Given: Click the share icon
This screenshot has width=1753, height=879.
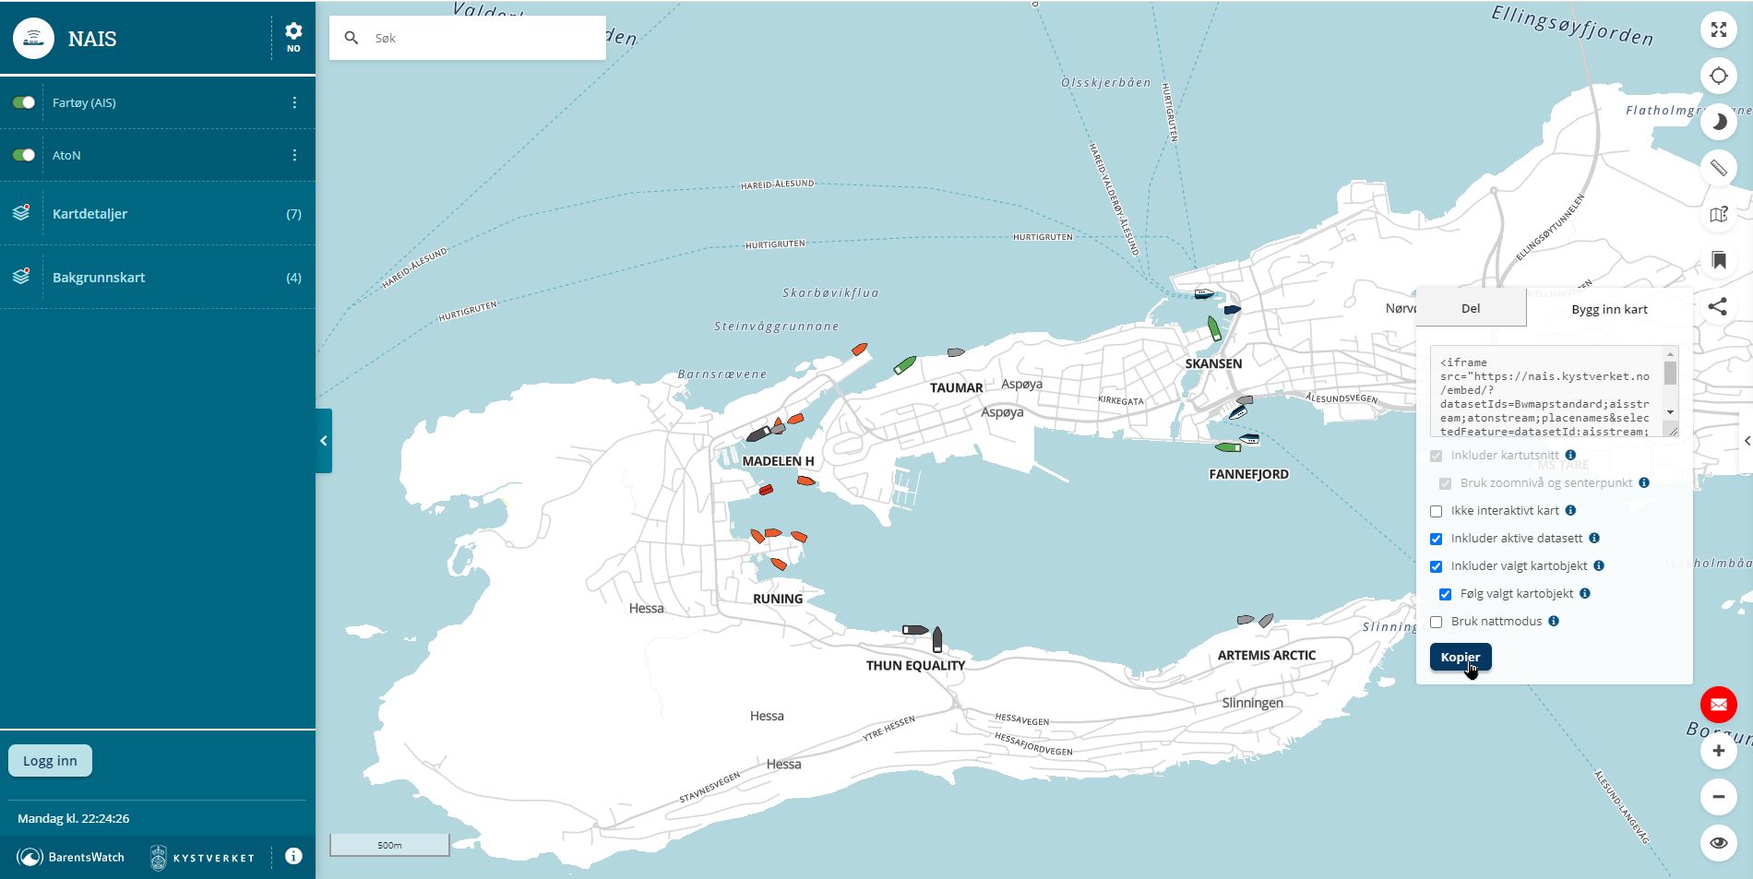Looking at the screenshot, I should coord(1718,307).
